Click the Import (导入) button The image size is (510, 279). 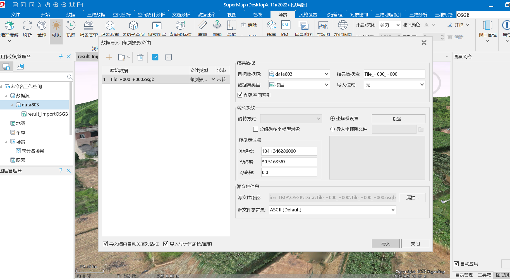[386, 244]
